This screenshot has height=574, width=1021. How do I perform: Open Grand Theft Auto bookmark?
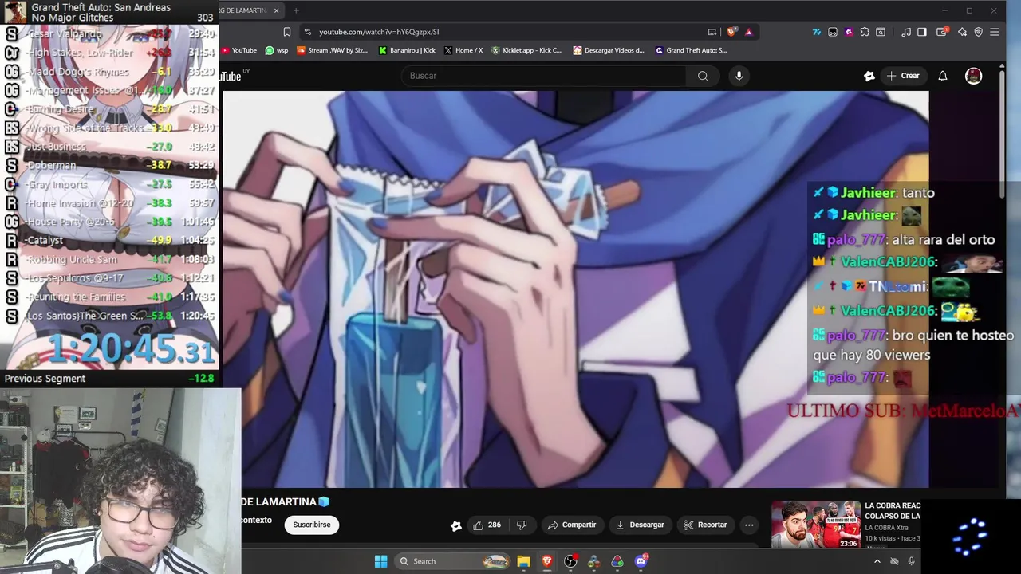[691, 50]
